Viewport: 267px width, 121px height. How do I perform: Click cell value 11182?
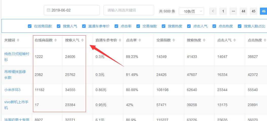(x=40, y=90)
